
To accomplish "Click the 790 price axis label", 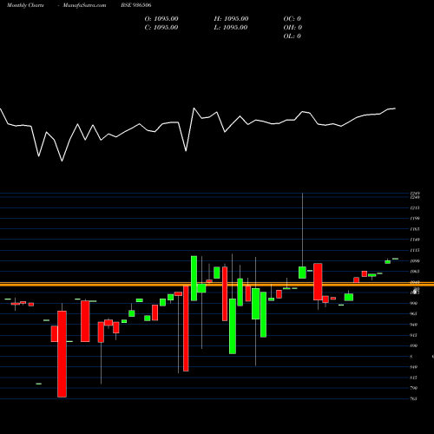I will tap(414, 388).
